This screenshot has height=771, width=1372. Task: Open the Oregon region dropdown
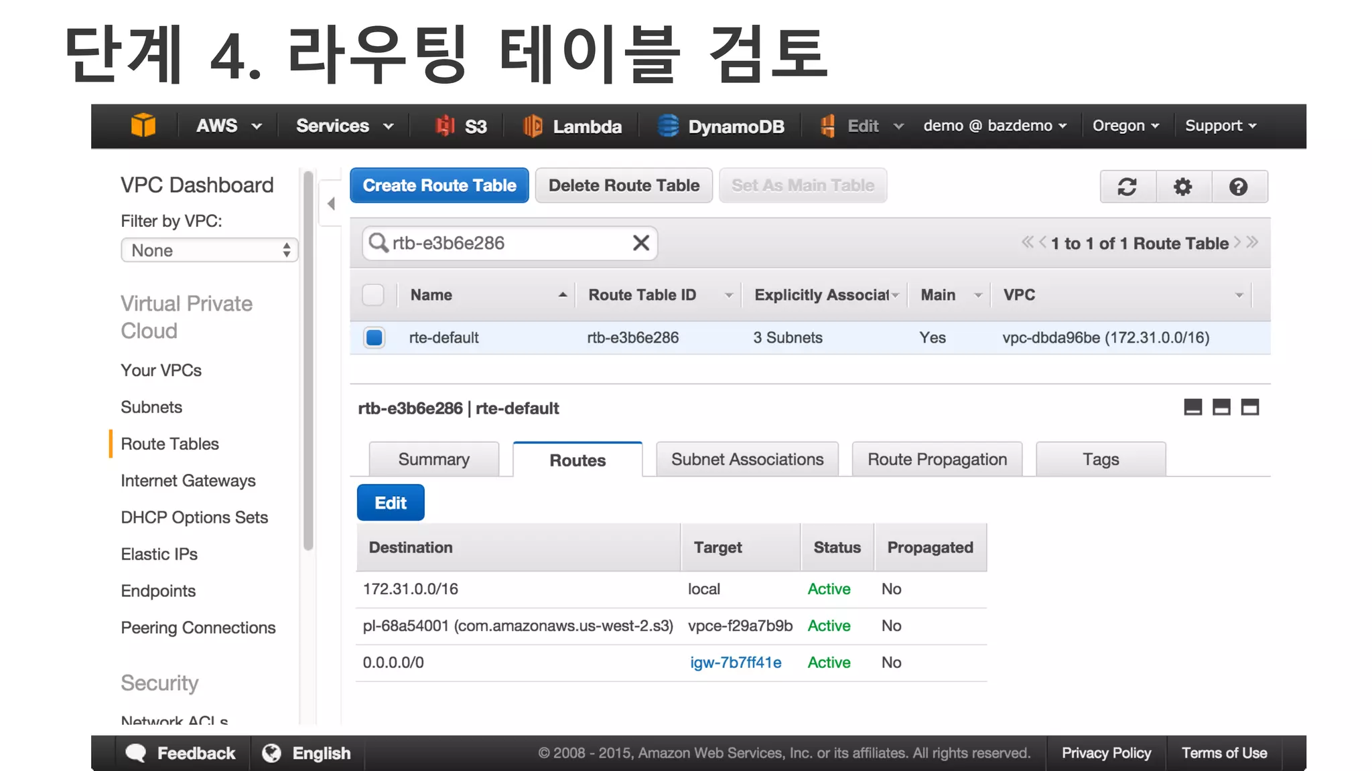tap(1125, 126)
